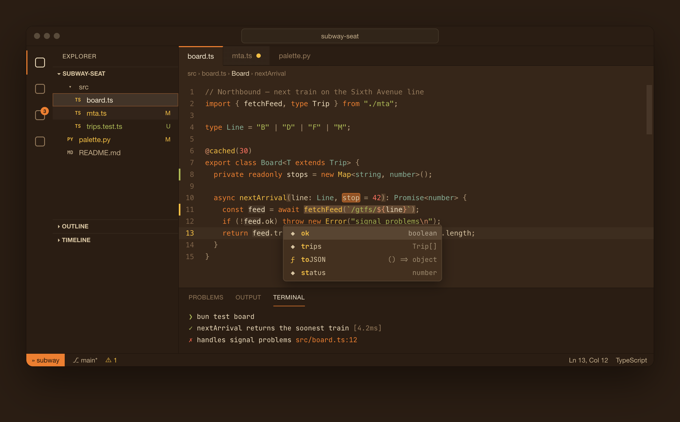Click the PY icon beside palette.py
Screen dimensions: 680x422
[70, 139]
